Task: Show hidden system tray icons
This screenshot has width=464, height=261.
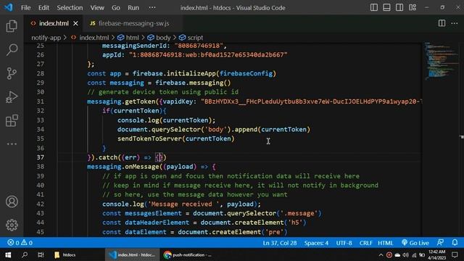Action: pos(381,254)
